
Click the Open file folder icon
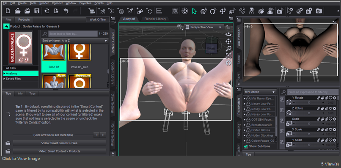coord(18,11)
